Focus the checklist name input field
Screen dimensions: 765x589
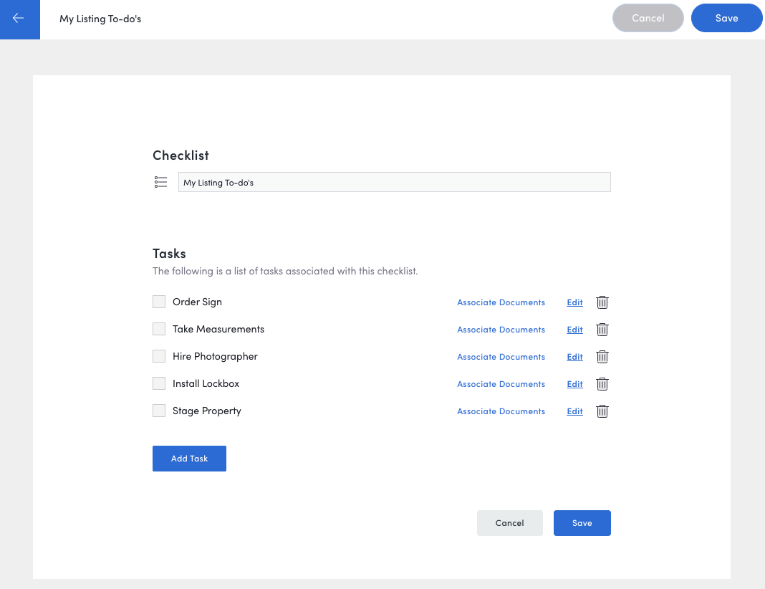point(394,182)
